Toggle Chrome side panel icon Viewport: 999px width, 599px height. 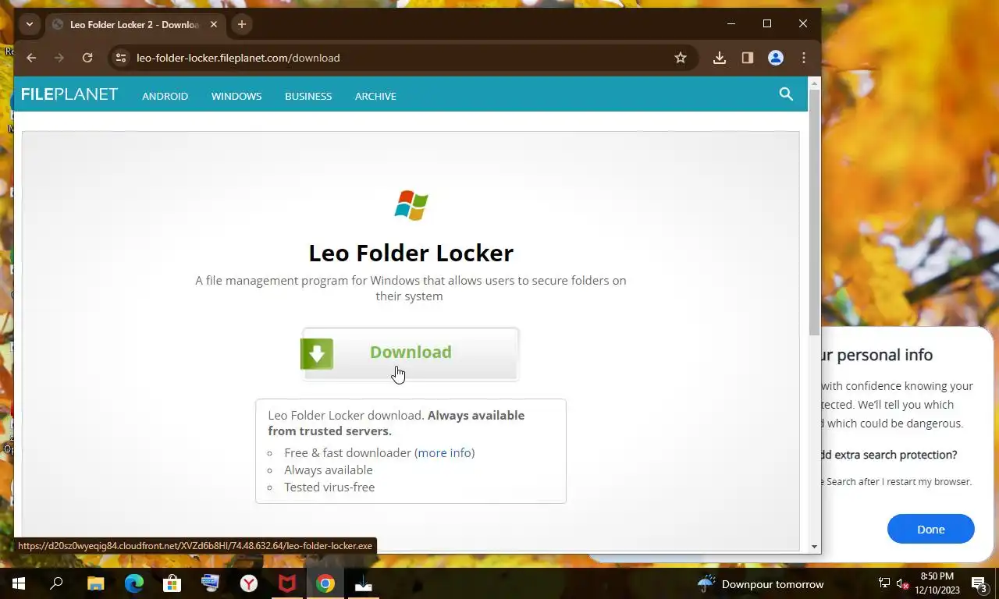coord(748,58)
